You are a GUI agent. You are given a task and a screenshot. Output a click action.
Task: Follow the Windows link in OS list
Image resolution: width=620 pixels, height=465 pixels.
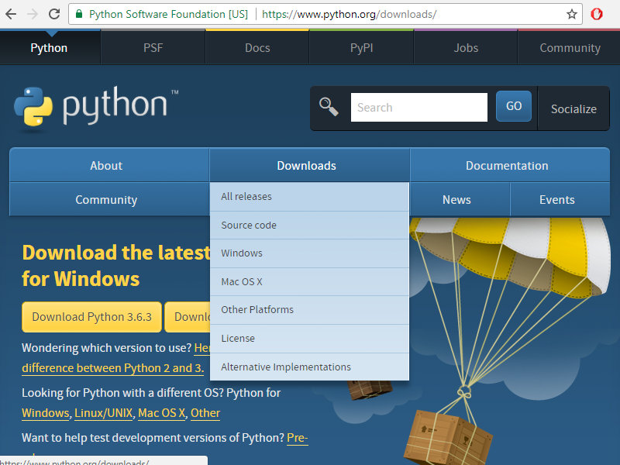tap(46, 413)
